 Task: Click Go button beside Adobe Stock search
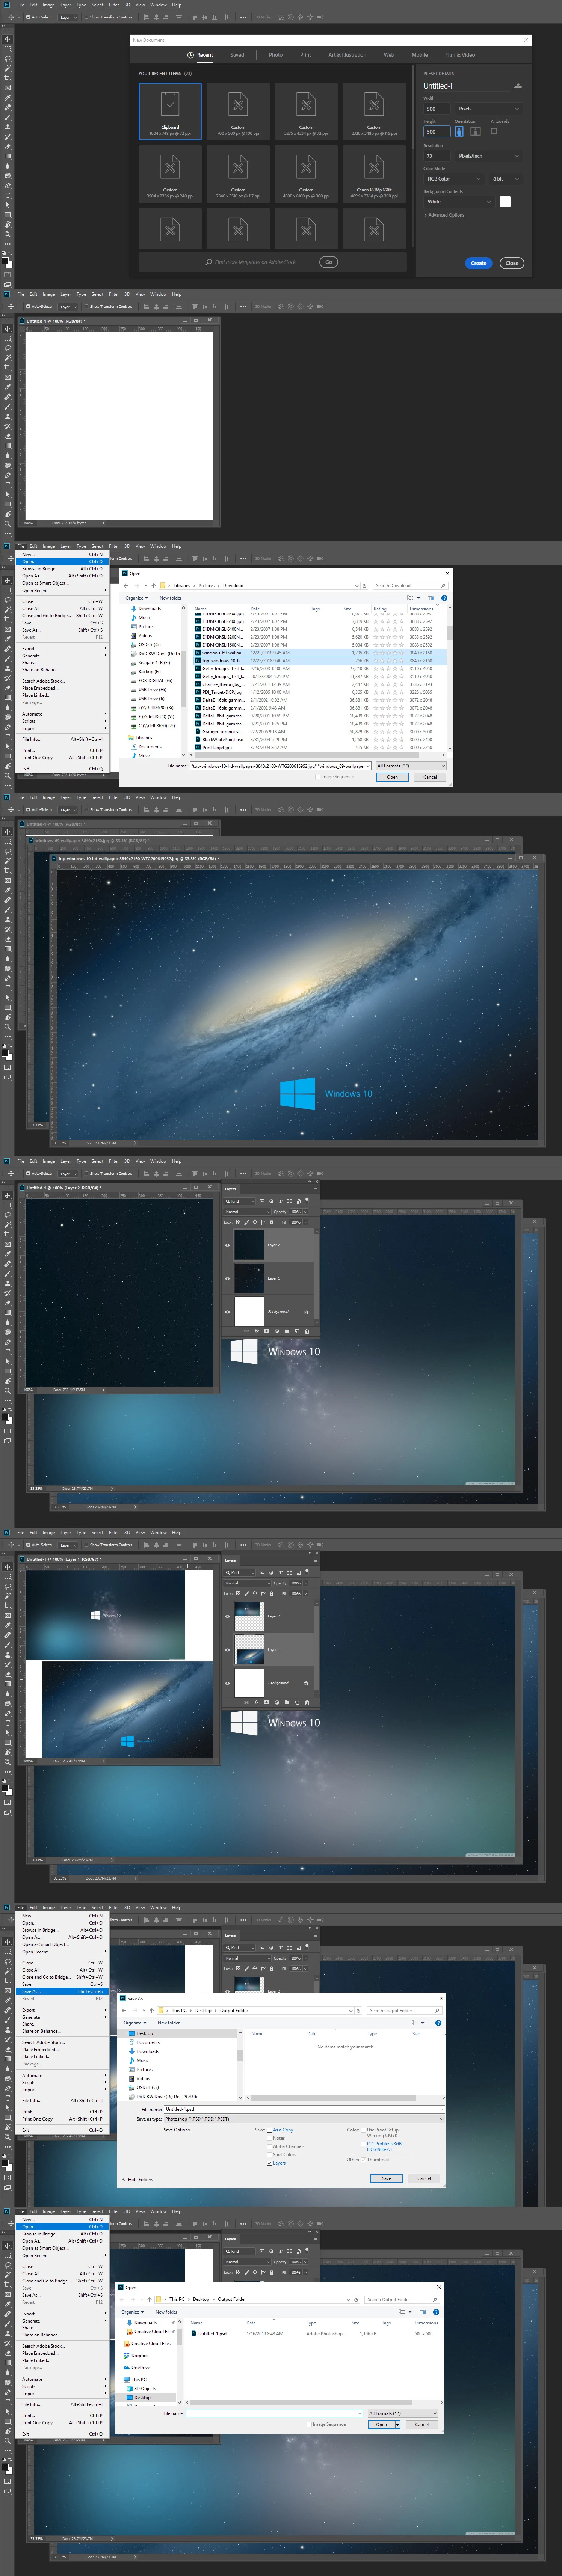point(328,262)
